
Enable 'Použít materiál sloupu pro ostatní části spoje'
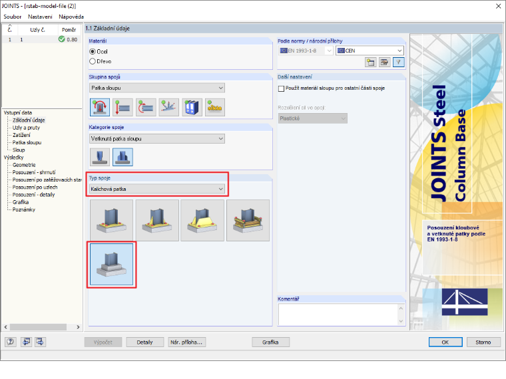[281, 88]
